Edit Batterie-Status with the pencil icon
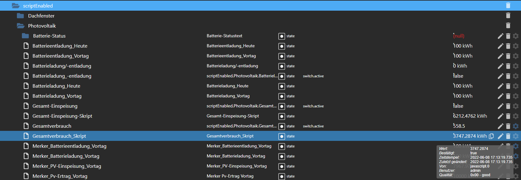Image resolution: width=521 pixels, height=180 pixels. click(500, 36)
